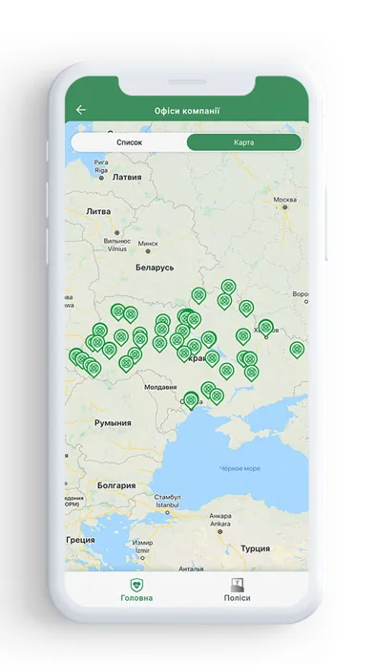Click the Латвия country label

point(127,178)
